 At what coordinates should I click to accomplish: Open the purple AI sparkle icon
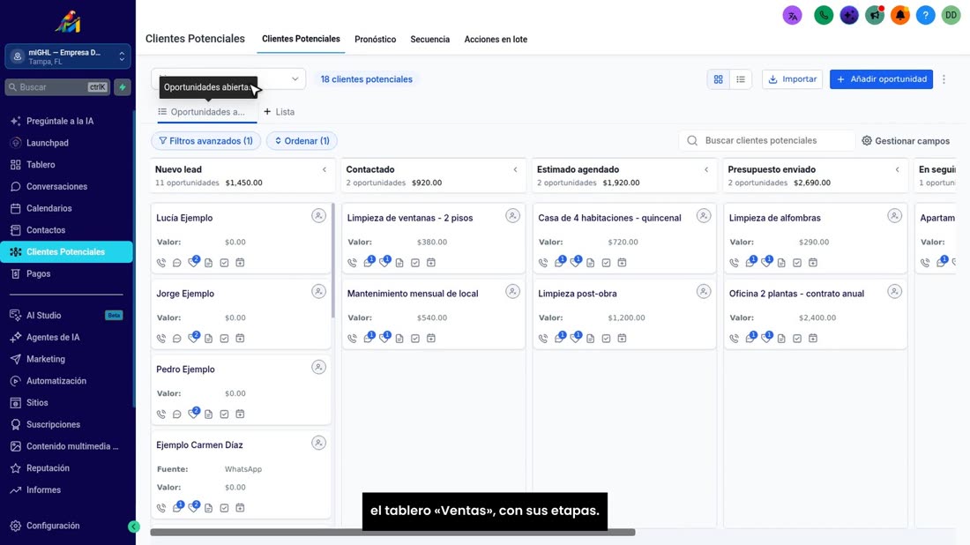point(848,16)
